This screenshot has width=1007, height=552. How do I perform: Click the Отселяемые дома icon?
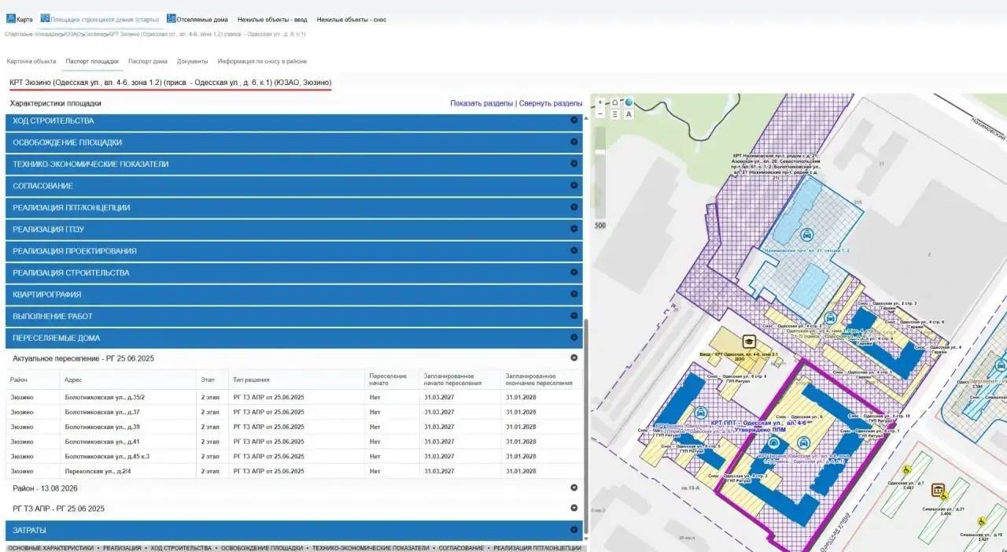point(172,19)
